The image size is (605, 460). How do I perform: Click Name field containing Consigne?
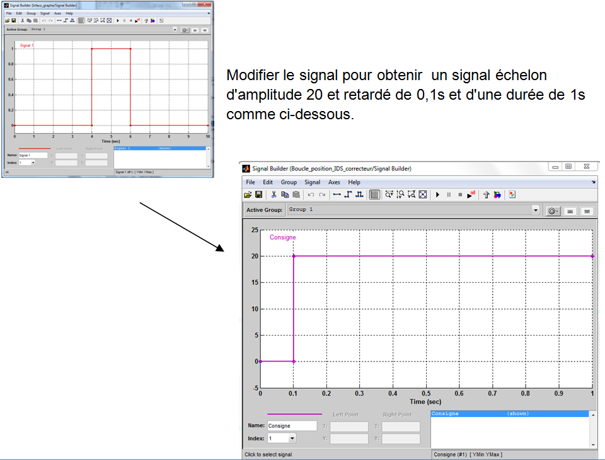tap(292, 426)
